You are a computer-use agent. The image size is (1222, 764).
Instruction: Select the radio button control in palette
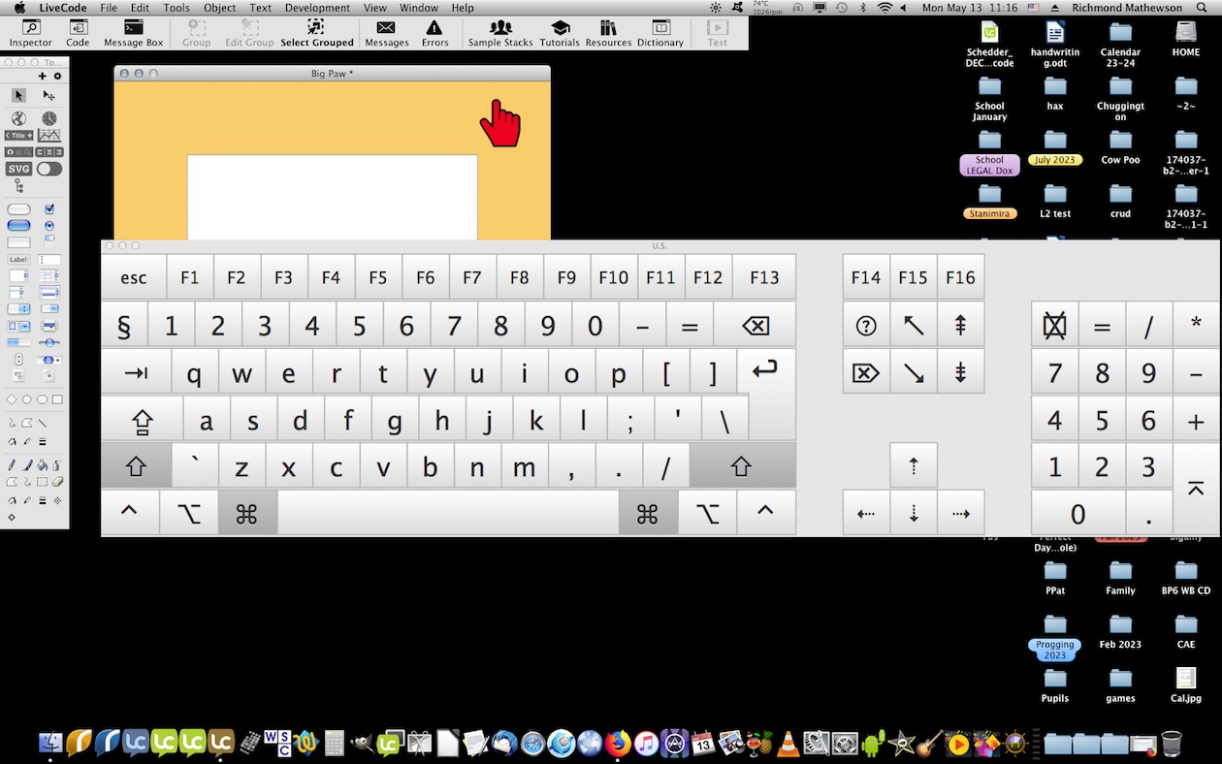point(49,226)
